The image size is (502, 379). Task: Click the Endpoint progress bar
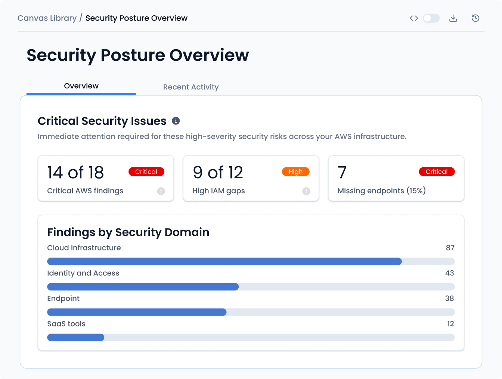(251, 312)
